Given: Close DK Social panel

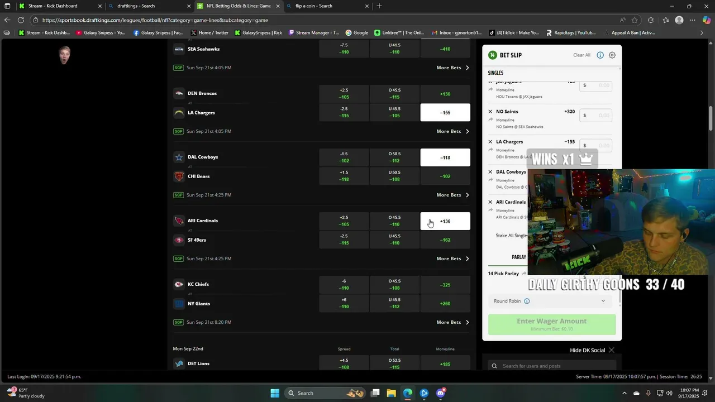Looking at the screenshot, I should click(x=612, y=350).
